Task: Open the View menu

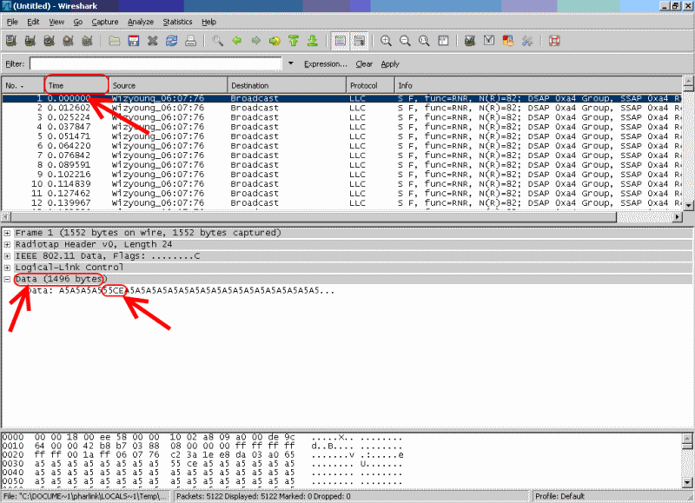Action: [56, 22]
